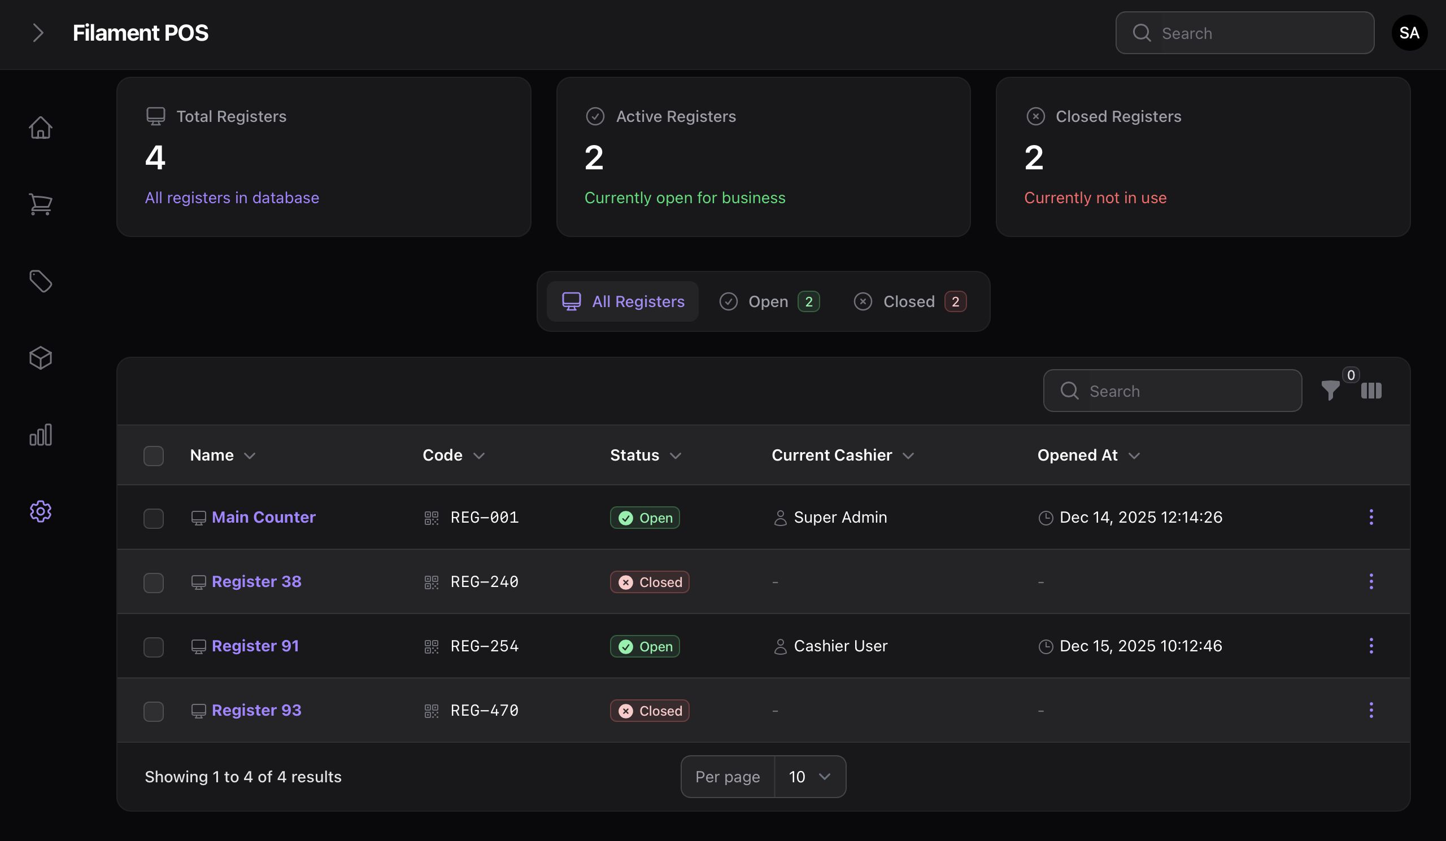Image resolution: width=1446 pixels, height=841 pixels.
Task: Open the table filter funnel icon
Action: coord(1330,391)
